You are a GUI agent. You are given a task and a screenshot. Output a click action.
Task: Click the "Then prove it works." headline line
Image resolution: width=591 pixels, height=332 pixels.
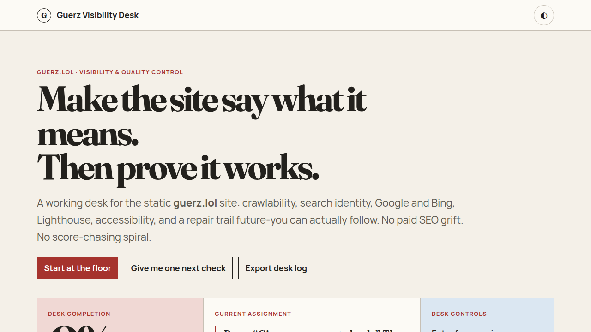[178, 168]
